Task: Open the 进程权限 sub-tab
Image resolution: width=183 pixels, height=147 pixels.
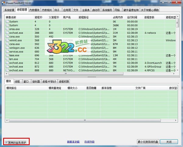Action: (64, 81)
